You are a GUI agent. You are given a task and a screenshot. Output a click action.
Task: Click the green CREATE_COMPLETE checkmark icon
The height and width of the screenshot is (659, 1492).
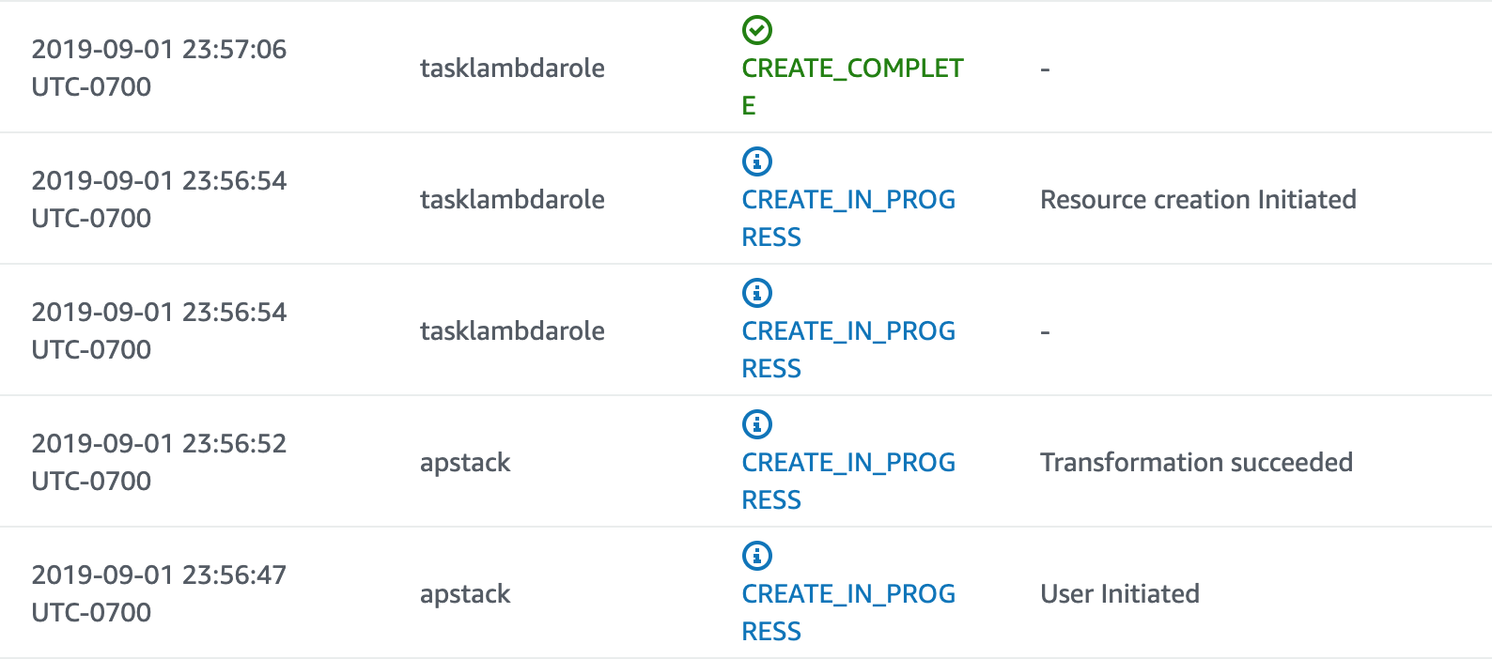(756, 30)
